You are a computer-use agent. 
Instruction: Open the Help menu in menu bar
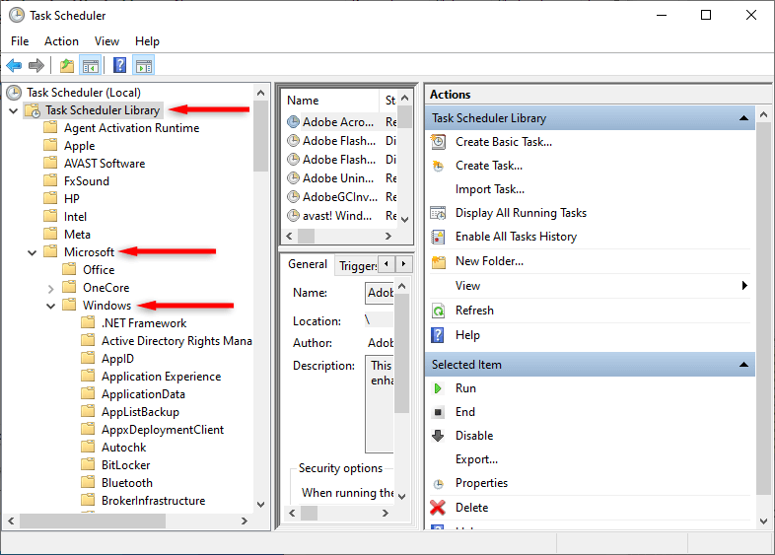pos(147,41)
